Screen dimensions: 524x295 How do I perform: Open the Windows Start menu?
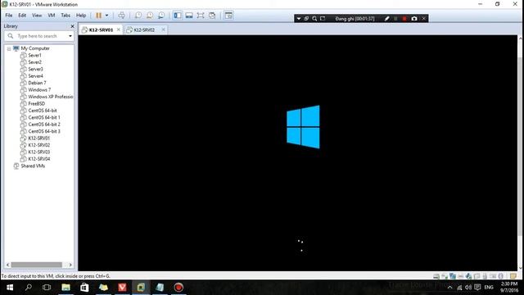[10, 288]
